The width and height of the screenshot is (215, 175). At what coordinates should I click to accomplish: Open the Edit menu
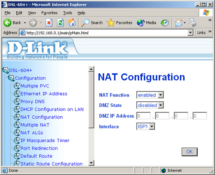(19, 13)
